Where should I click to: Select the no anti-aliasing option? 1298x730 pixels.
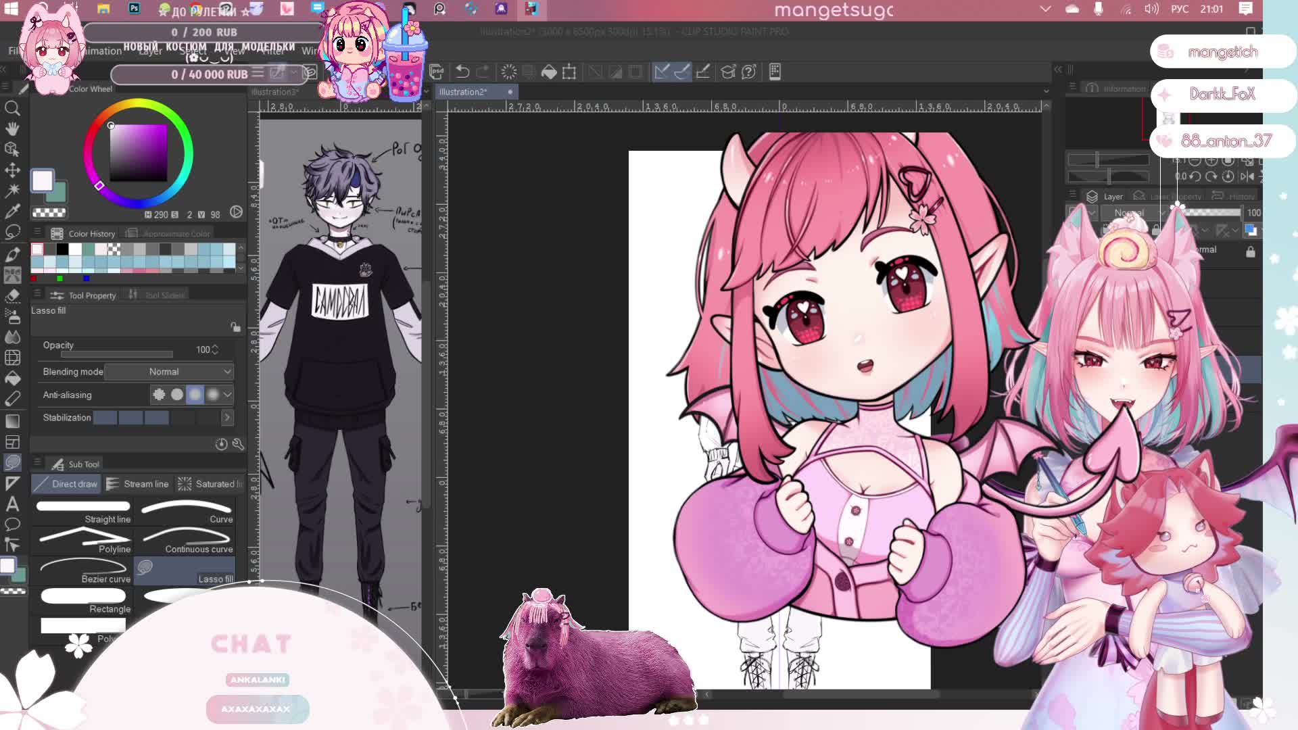tap(159, 395)
